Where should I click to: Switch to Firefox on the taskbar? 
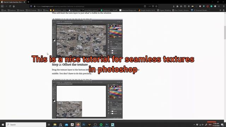tap(78, 125)
